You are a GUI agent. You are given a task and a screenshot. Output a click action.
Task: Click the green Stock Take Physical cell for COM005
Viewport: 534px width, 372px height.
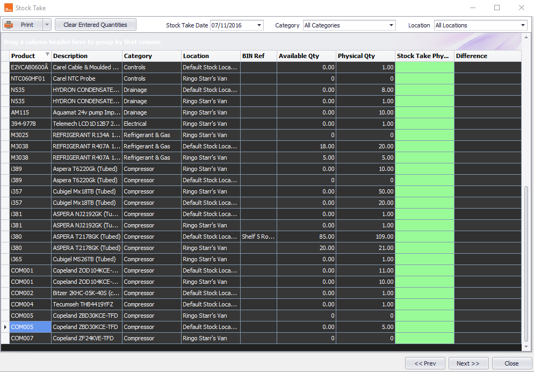pos(423,327)
